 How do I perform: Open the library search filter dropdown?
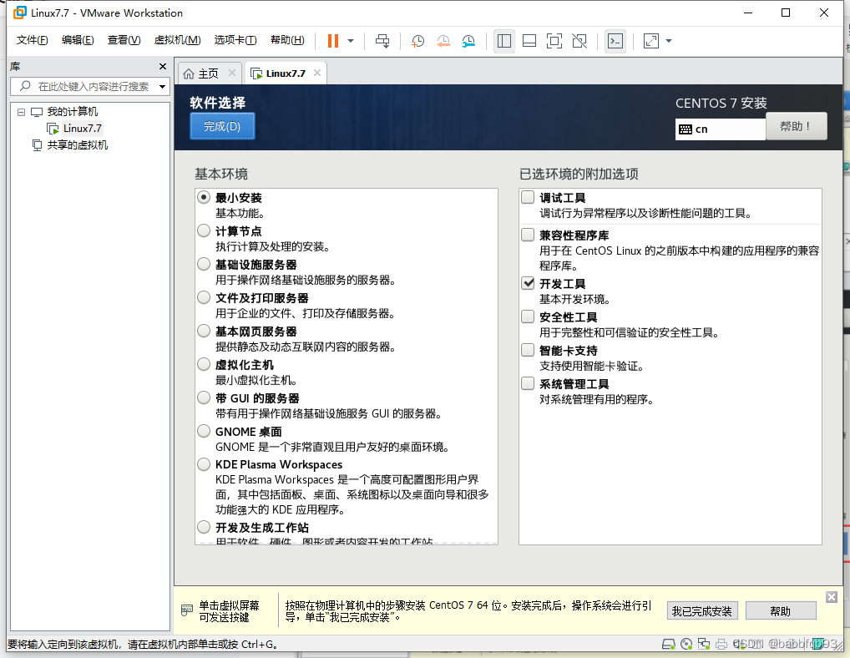point(162,86)
